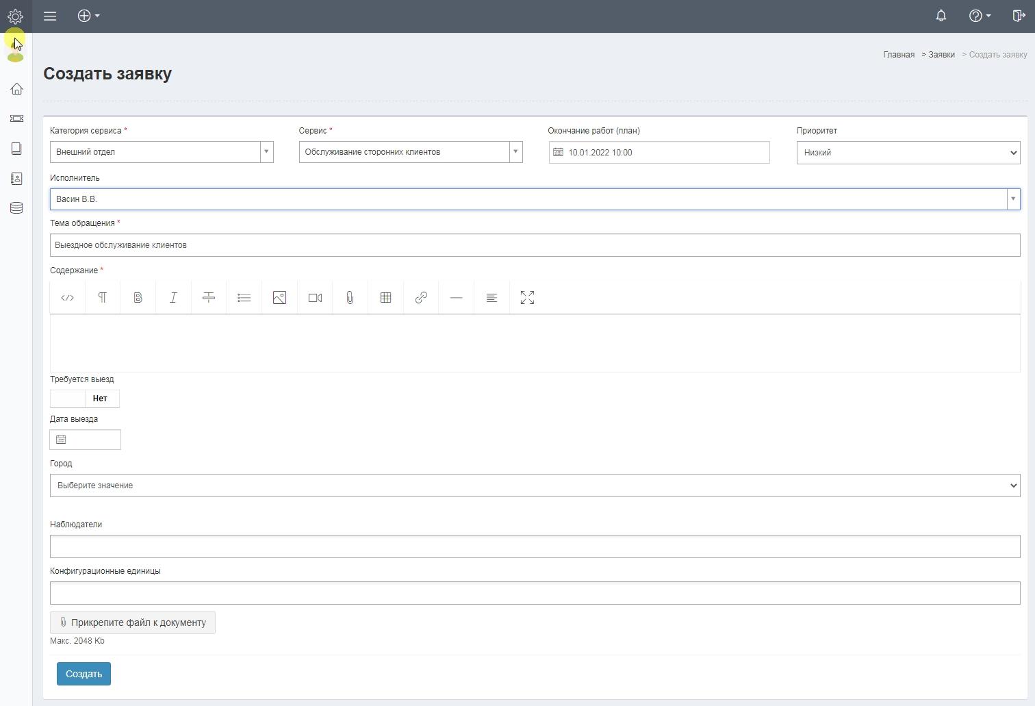Expand the 'Город' dropdown list
1035x706 pixels.
[x=535, y=486]
